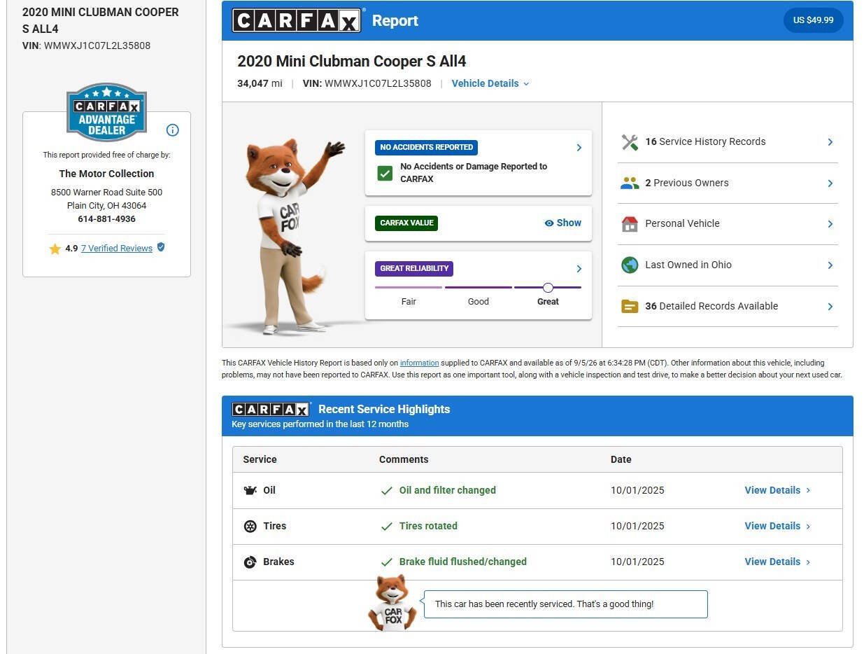Click the CARFAX VALUE badge
The width and height of the screenshot is (864, 654).
(406, 223)
